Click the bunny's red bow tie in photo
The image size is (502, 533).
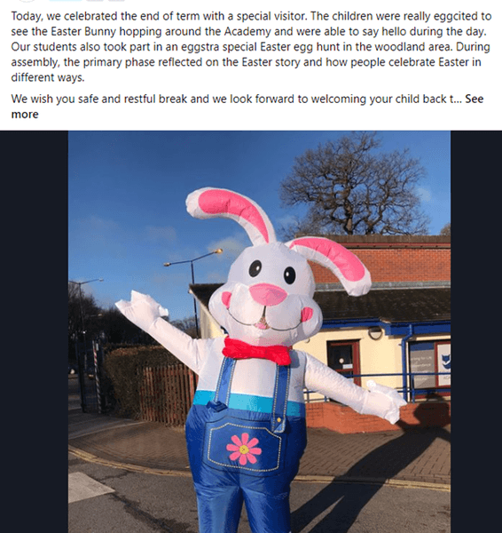(x=257, y=351)
